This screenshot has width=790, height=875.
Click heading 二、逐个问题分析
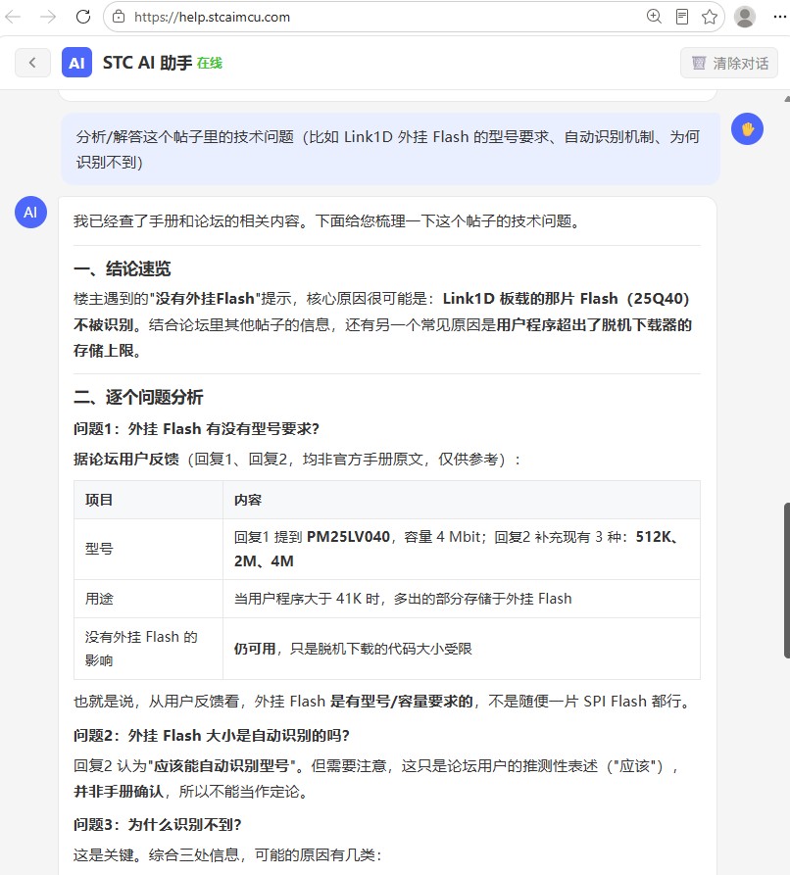pyautogui.click(x=138, y=397)
